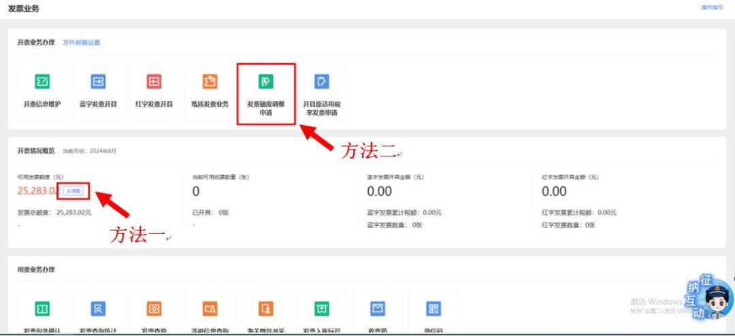
Task: Open 操作指引 link at top right
Action: [712, 7]
